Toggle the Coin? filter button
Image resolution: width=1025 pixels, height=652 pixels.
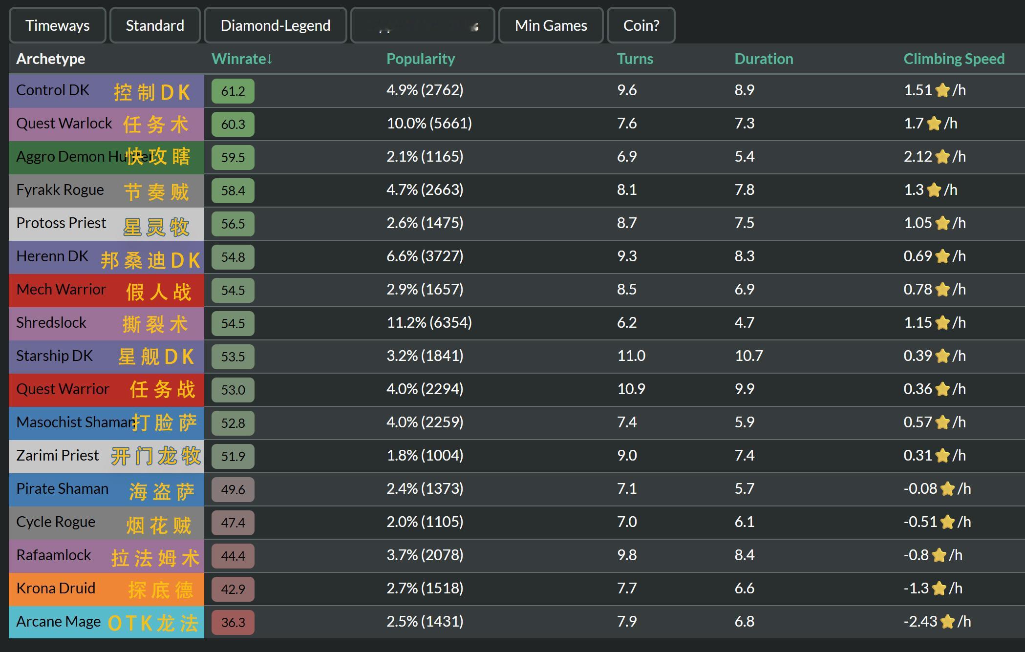pyautogui.click(x=641, y=25)
